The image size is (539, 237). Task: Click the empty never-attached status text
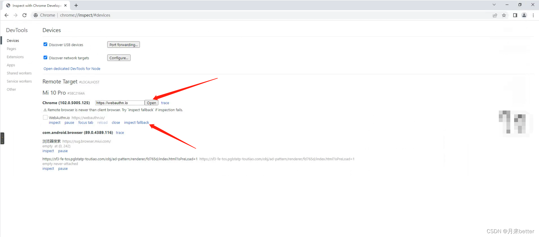click(60, 164)
